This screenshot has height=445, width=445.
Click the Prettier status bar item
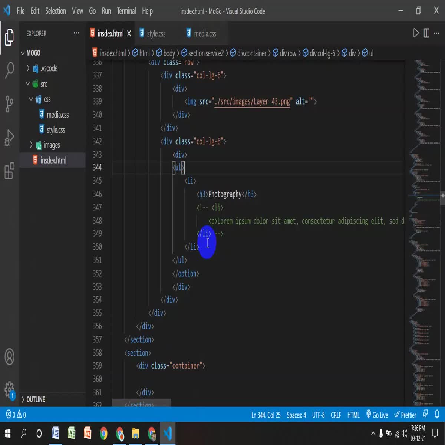click(405, 415)
